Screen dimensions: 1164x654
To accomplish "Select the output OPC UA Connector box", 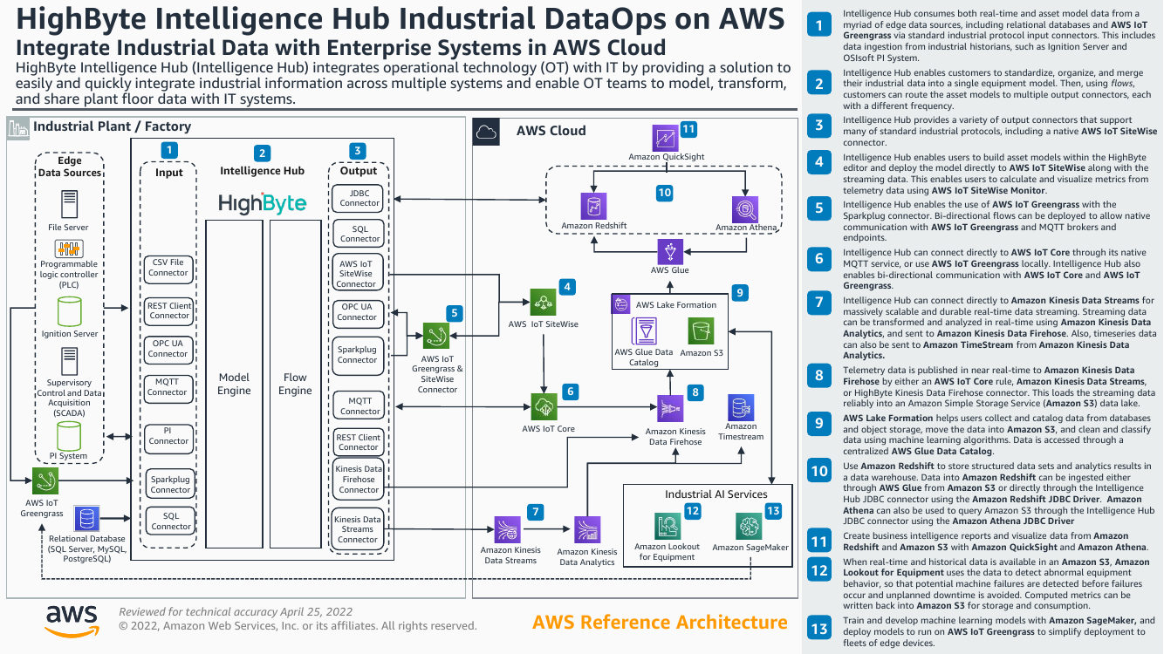I will pos(357,312).
